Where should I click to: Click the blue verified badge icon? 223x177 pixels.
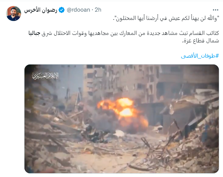tap(61, 10)
